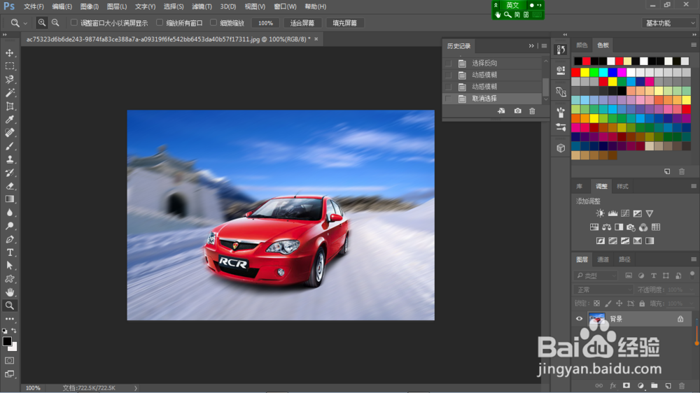Click Zoom Out mode in options bar
Image resolution: width=700 pixels, height=393 pixels.
[x=55, y=23]
